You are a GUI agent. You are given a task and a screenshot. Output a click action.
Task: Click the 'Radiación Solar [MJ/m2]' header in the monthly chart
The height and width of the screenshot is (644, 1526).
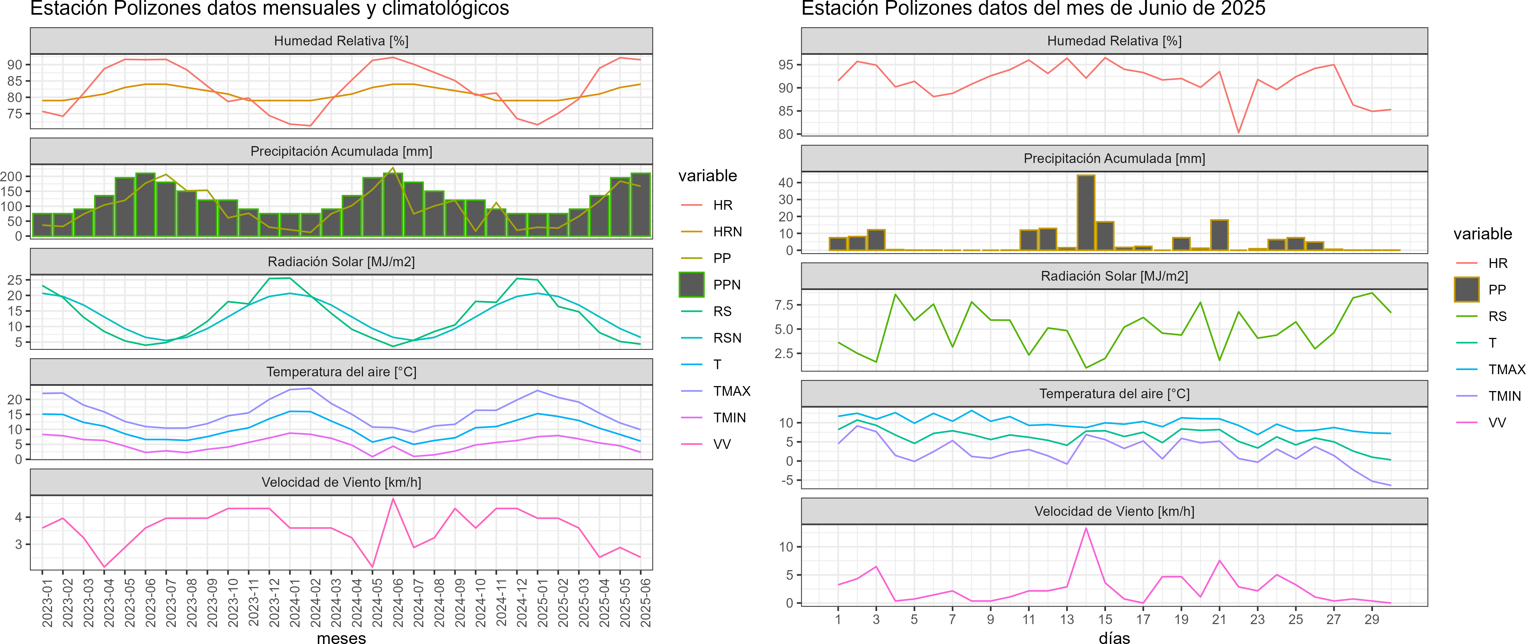coord(341,262)
